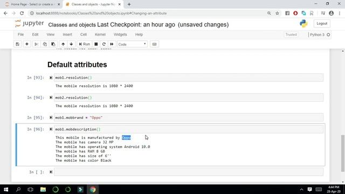
Task: Click the Chrome icon on the taskbar
Action: tap(93, 189)
